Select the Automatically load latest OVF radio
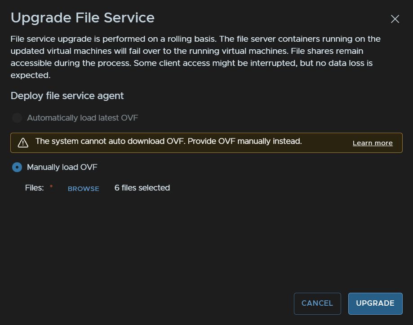Image resolution: width=413 pixels, height=325 pixels. point(17,118)
